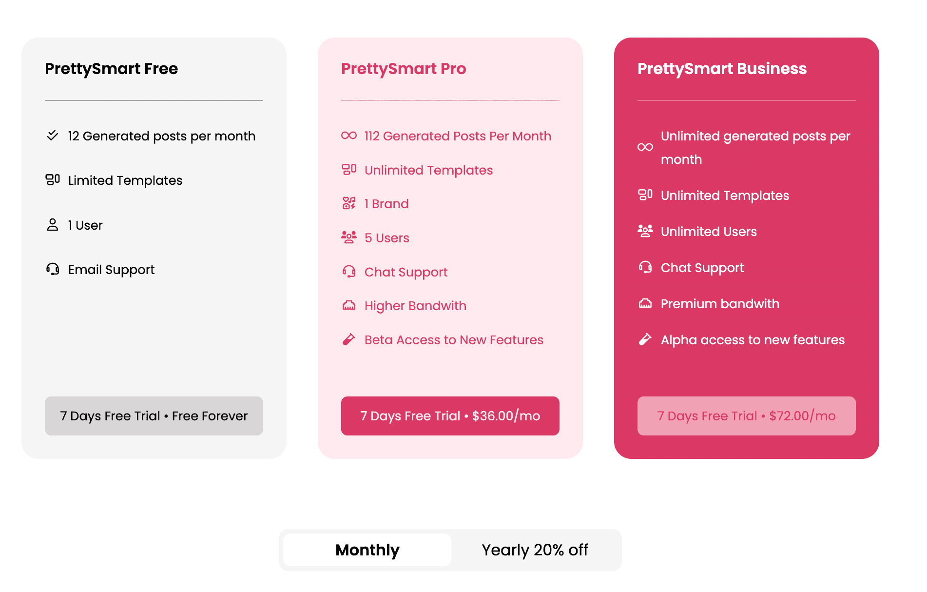The width and height of the screenshot is (927, 592).
Task: Click the brand icon next to 1 Brand
Action: click(349, 203)
